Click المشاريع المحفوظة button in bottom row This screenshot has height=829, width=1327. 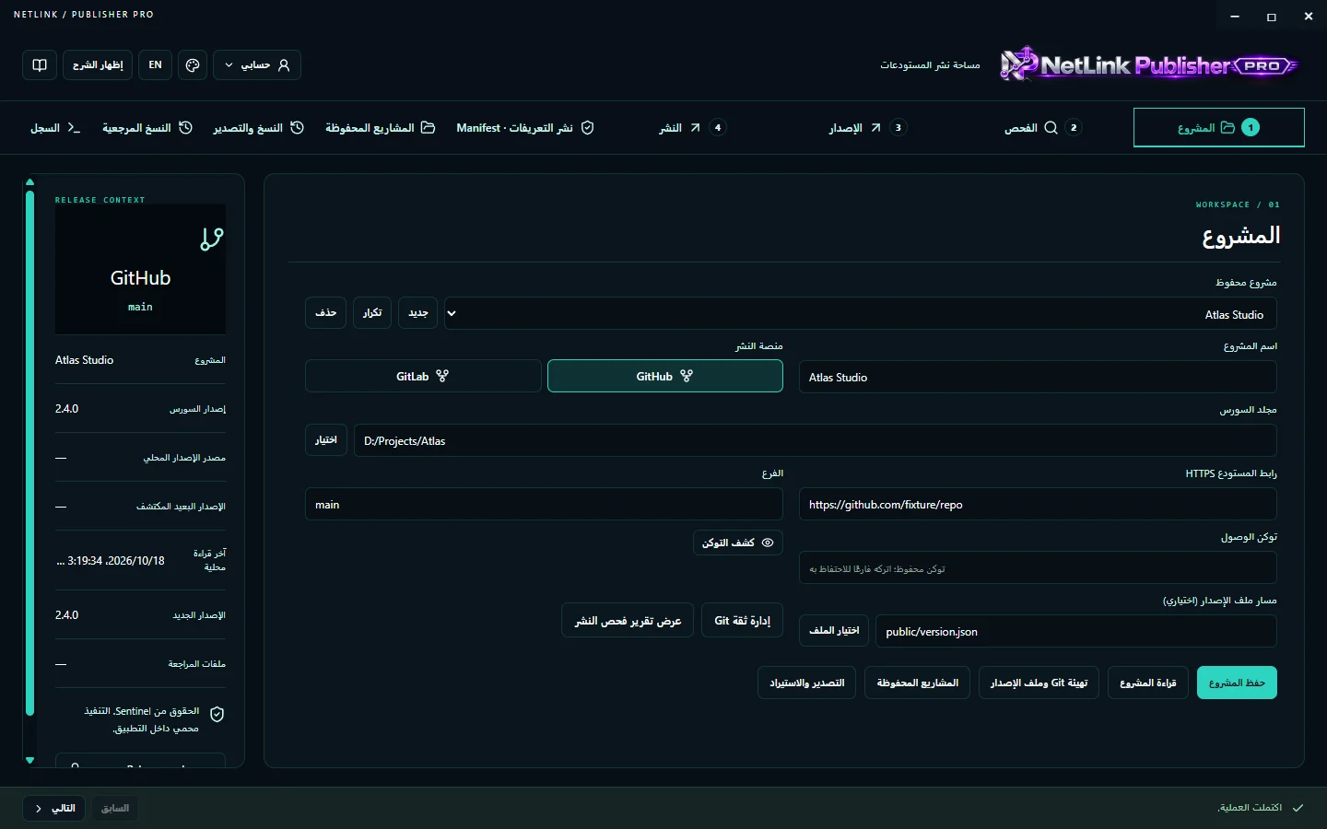(917, 683)
